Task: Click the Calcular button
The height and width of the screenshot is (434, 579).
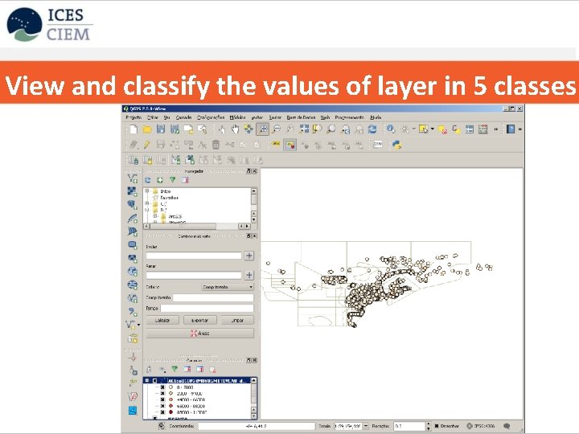Action: click(x=162, y=321)
